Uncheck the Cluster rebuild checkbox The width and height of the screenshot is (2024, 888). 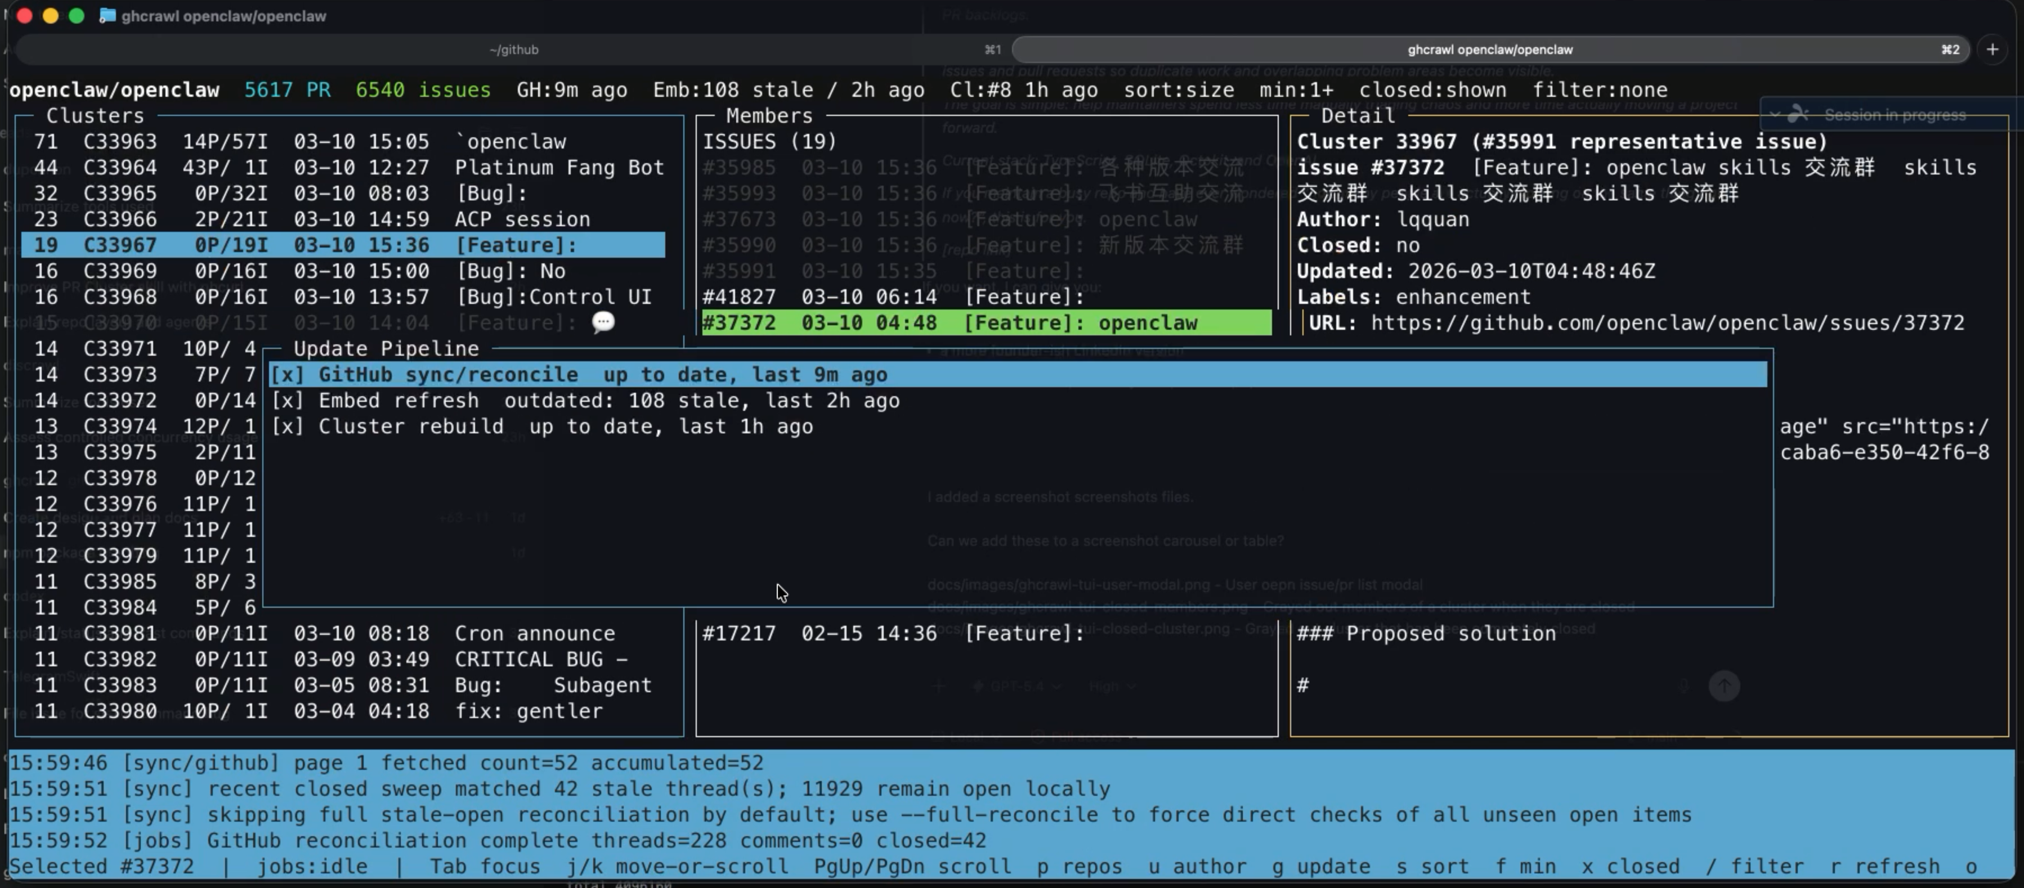pos(288,426)
